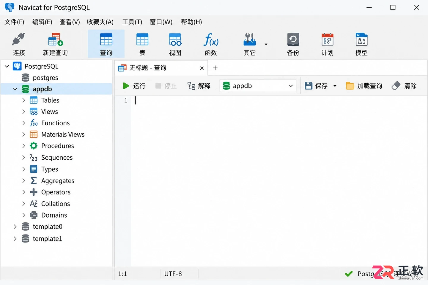Screen dimensions: 428x285
Task: Click the Sequences 123 icon
Action: (34, 157)
